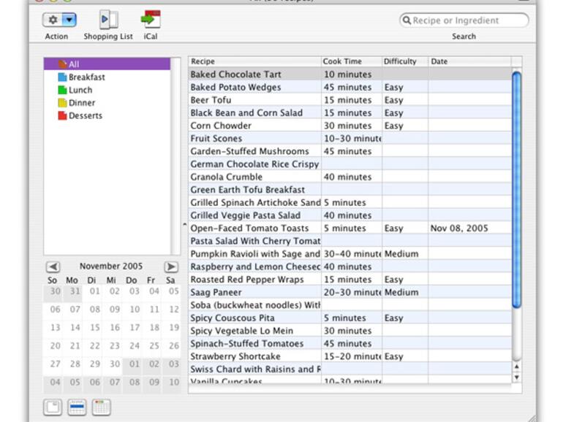Viewport: 563px width, 422px height.
Task: Select the Breakfast category
Action: point(86,77)
